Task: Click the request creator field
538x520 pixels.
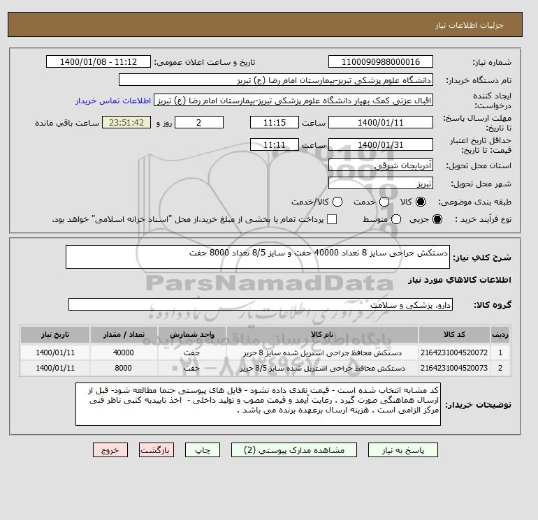Action: pyautogui.click(x=293, y=101)
